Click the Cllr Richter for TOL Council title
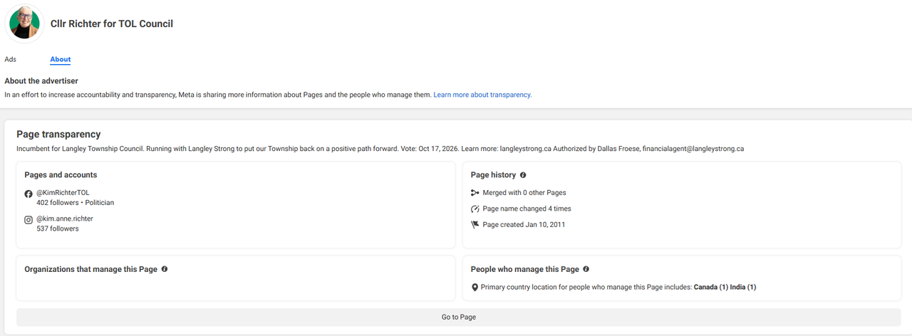 112,23
